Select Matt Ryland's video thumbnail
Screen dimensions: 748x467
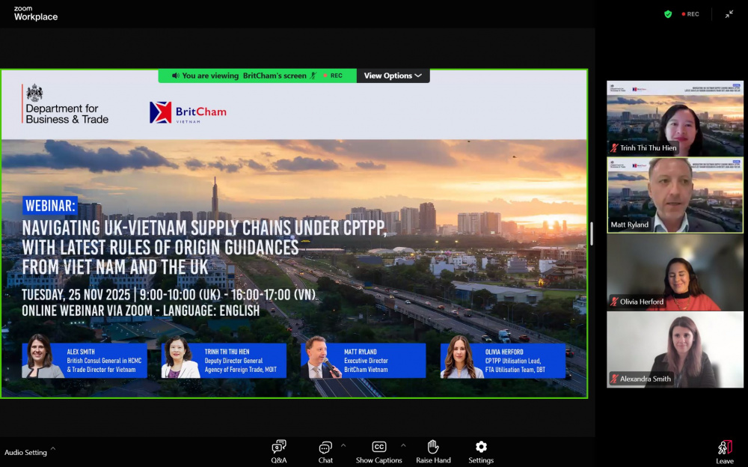[x=675, y=195]
